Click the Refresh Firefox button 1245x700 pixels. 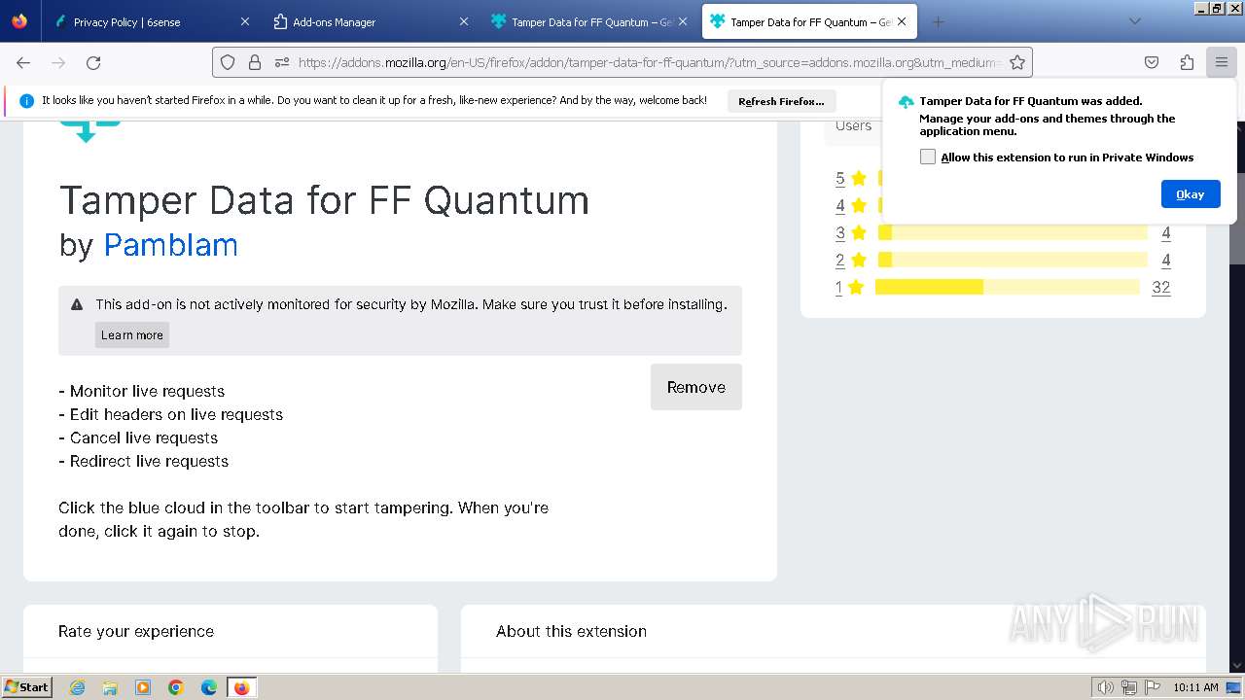click(x=781, y=101)
